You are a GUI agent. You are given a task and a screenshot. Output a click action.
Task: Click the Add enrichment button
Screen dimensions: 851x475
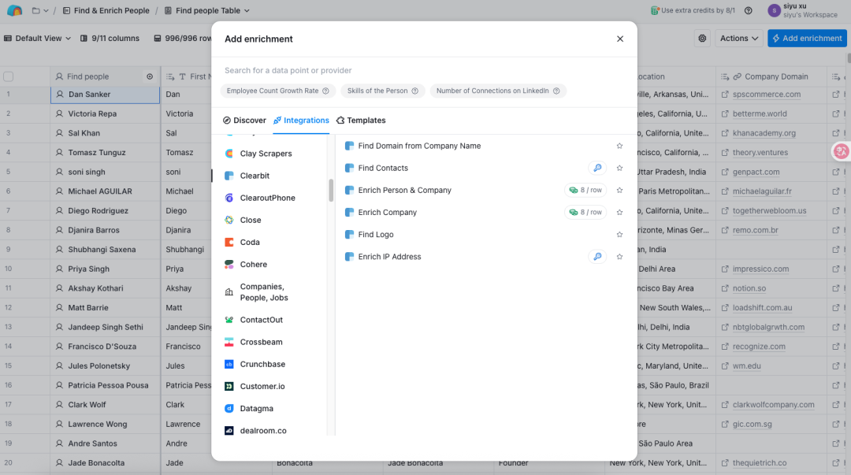pos(807,39)
